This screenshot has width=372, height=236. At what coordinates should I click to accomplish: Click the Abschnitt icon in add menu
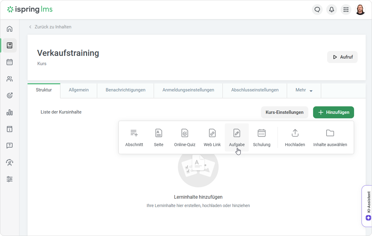pos(134,133)
